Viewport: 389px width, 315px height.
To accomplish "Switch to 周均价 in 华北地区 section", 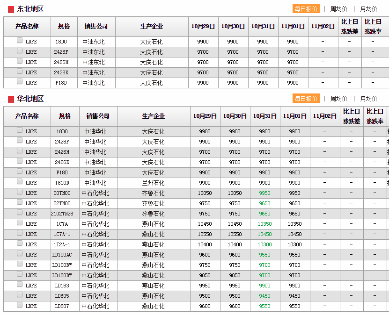I will coord(338,99).
